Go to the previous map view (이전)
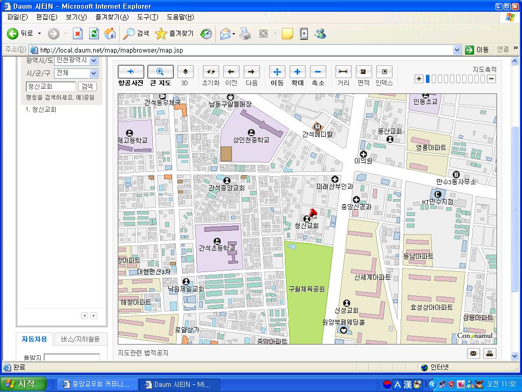 [231, 72]
